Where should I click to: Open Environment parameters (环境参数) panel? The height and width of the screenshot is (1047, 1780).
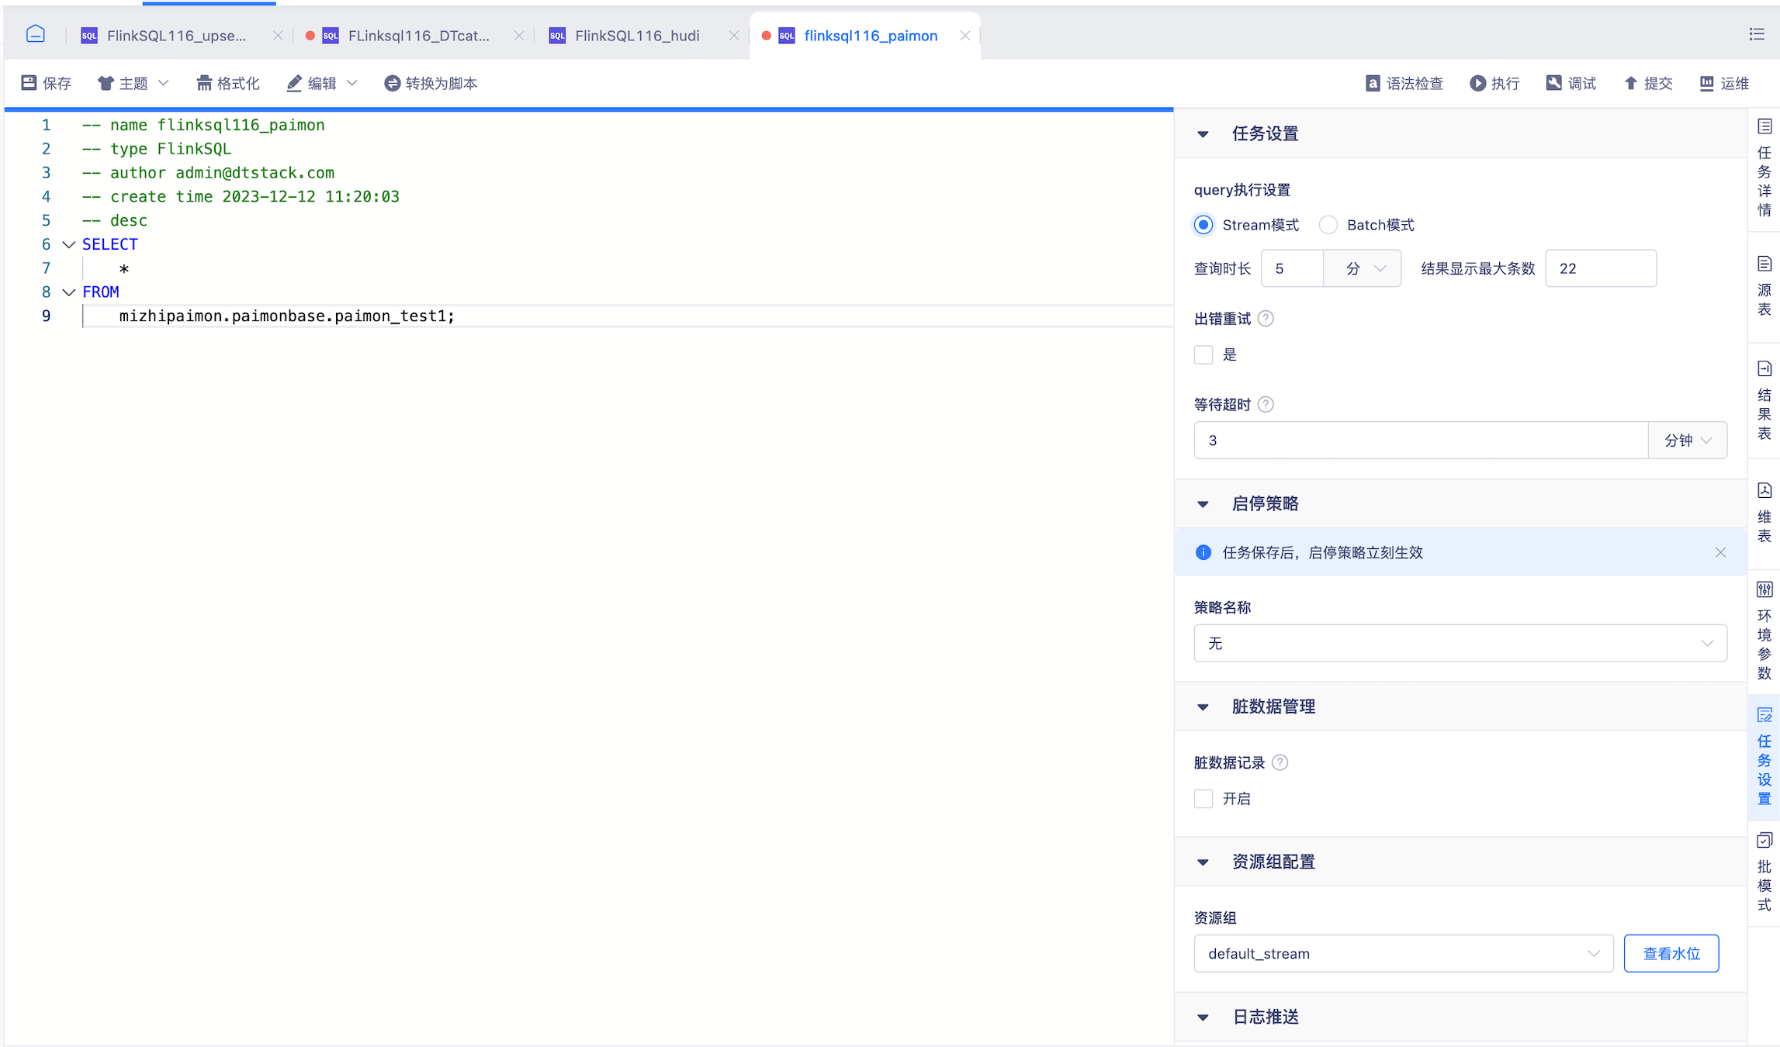point(1764,631)
